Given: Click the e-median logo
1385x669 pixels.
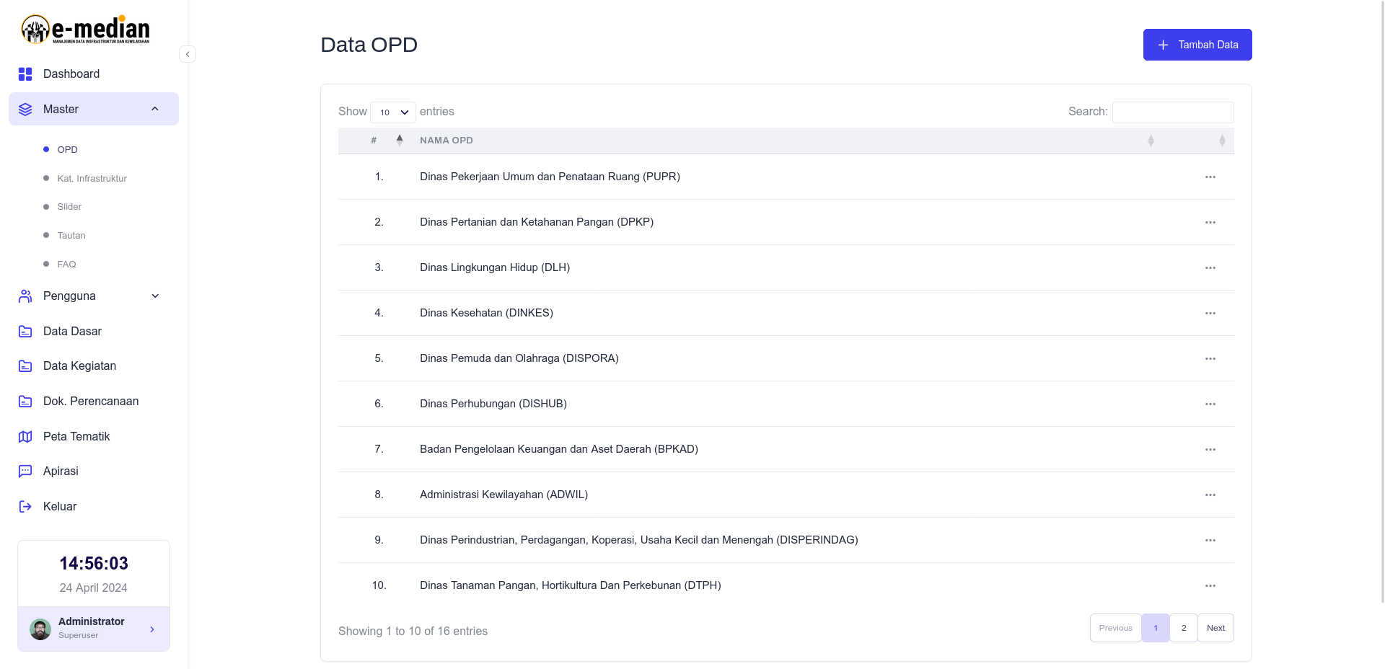Looking at the screenshot, I should pos(85,30).
